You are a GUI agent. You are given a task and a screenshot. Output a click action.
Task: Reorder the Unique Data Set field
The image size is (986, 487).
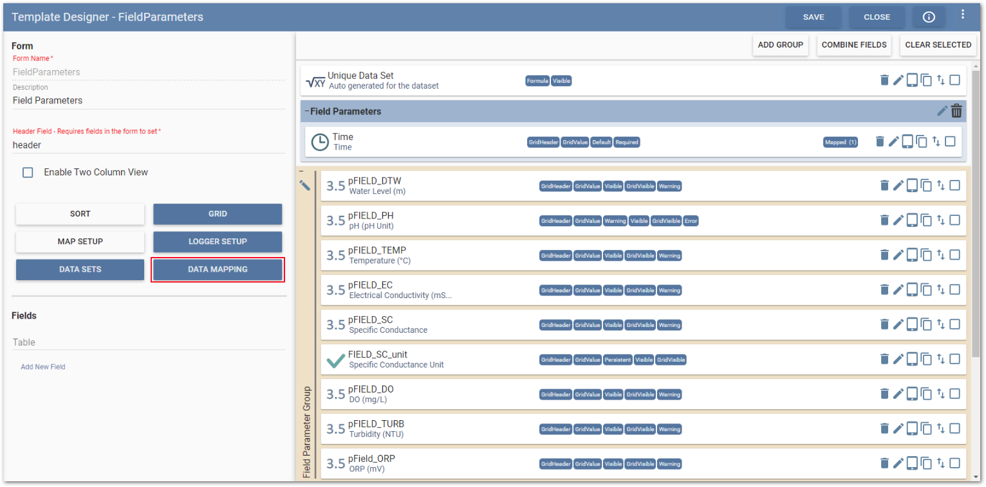coord(940,80)
